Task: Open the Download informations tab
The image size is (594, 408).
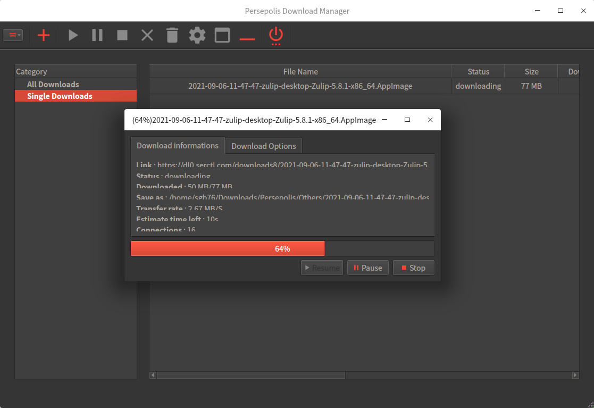Action: click(178, 145)
